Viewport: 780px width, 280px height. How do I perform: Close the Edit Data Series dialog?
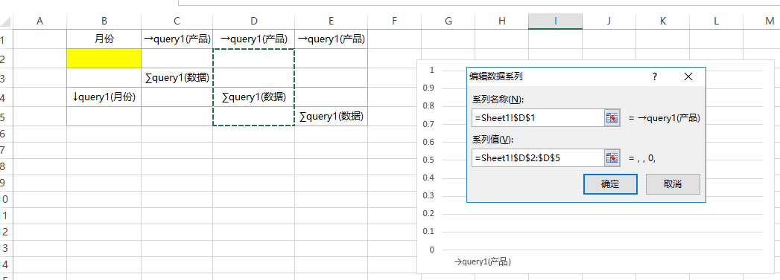688,76
